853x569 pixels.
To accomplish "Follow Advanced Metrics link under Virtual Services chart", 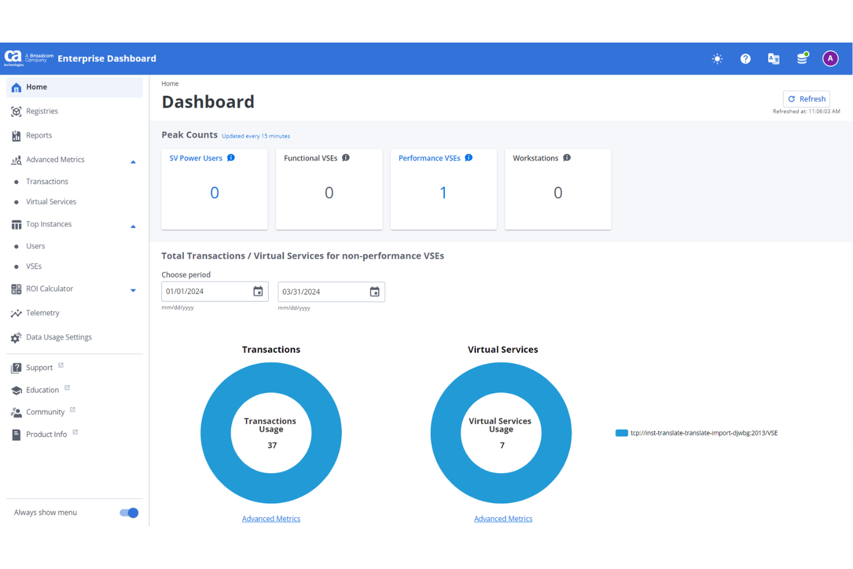I will click(503, 519).
